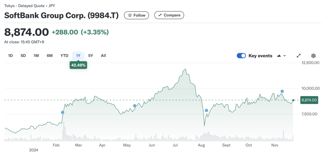The image size is (325, 156).
Task: Click the 42.49% return badge
Action: tap(78, 66)
